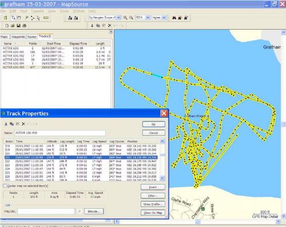286x227 pixels.
Task: Click the Browse... button
Action: [94, 211]
